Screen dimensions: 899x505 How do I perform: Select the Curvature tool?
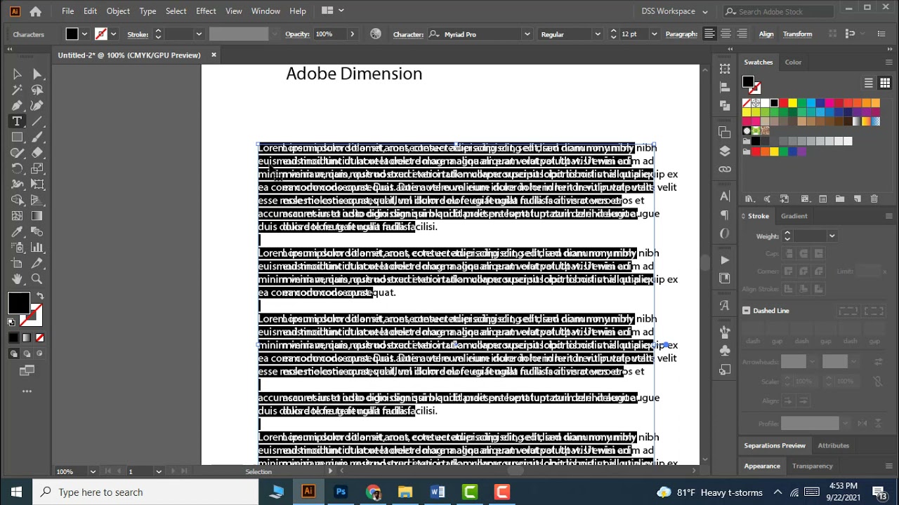[x=37, y=106]
